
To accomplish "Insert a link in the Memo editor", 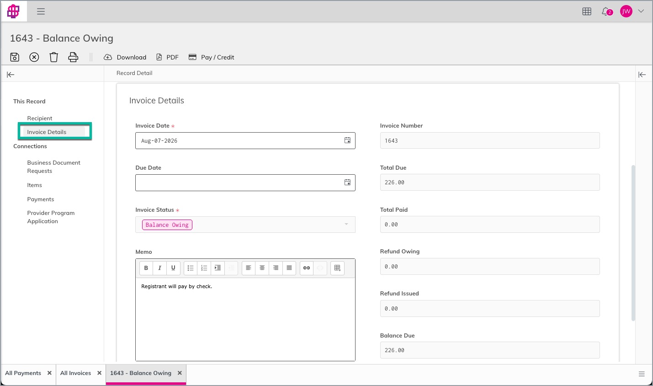I will point(307,268).
